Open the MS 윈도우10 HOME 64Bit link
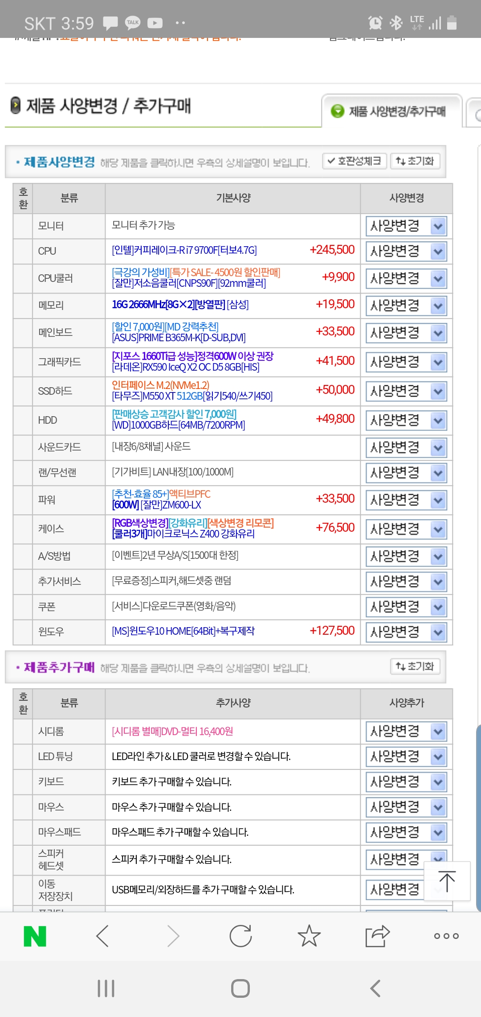This screenshot has width=481, height=1017. pyautogui.click(x=183, y=631)
